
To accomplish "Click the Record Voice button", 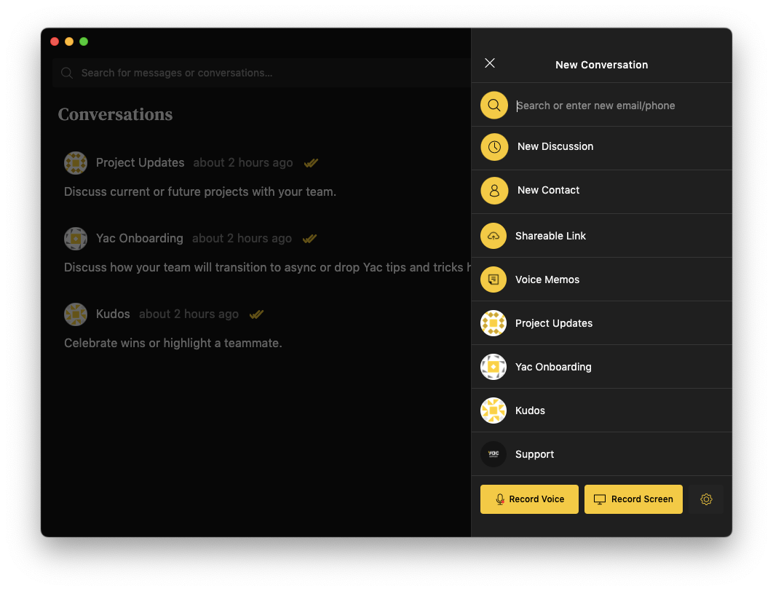I will (529, 499).
